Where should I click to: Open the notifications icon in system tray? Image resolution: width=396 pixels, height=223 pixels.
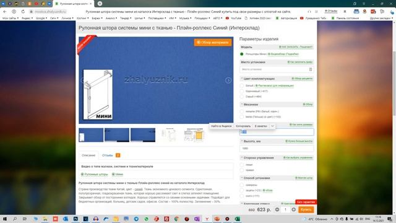[x=390, y=219]
